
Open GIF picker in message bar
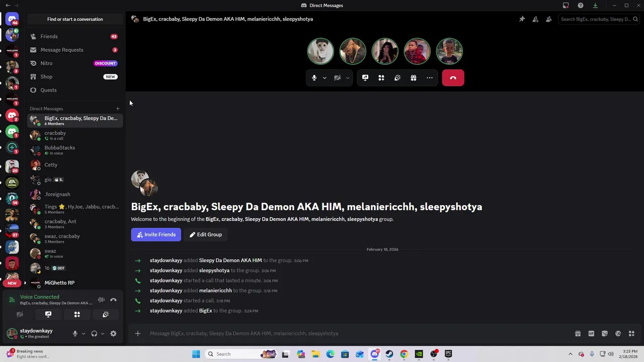[x=591, y=333]
